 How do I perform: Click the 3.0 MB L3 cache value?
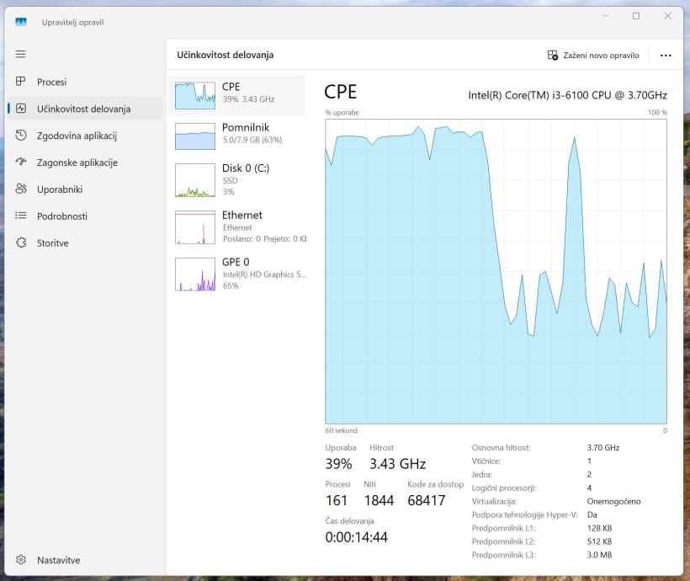coord(599,555)
